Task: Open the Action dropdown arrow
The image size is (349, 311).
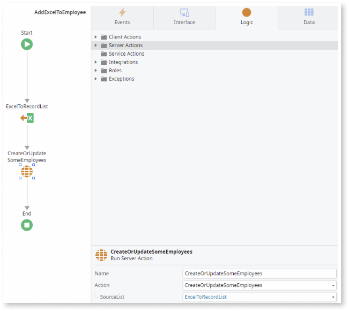Action: coord(333,285)
